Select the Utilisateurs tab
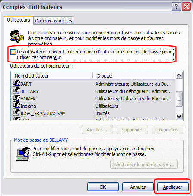This screenshot has height=196, width=193. 19,20
